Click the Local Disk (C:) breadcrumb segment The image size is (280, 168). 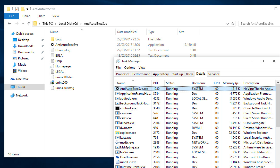(69, 24)
